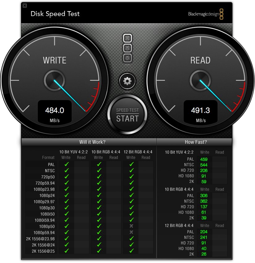Viewport: 255px width, 263px height.
Task: Click the 491.3 MB/s read readout
Action: (201, 113)
